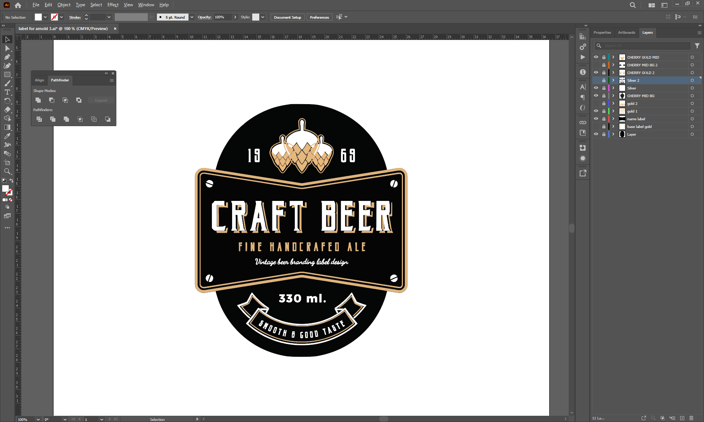The height and width of the screenshot is (422, 704).
Task: Select the Gradient tool
Action: pyautogui.click(x=7, y=127)
